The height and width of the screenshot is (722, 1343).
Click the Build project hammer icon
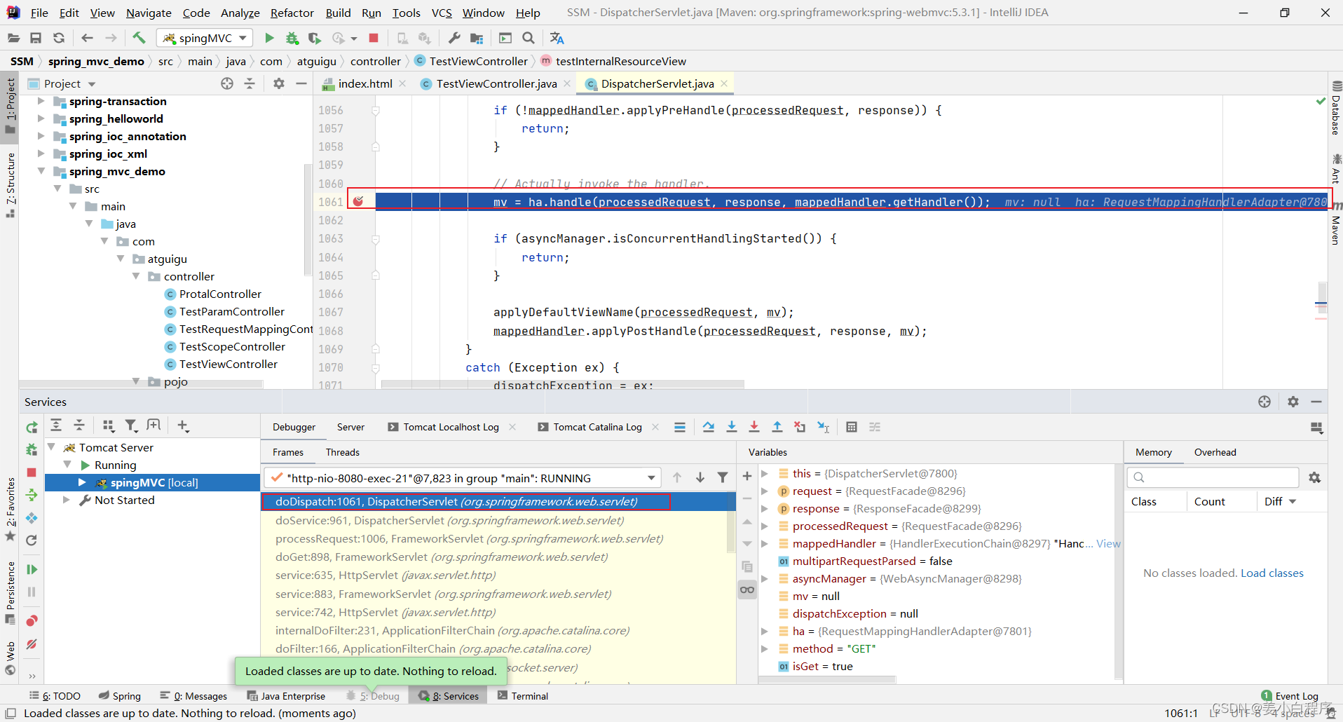tap(139, 38)
